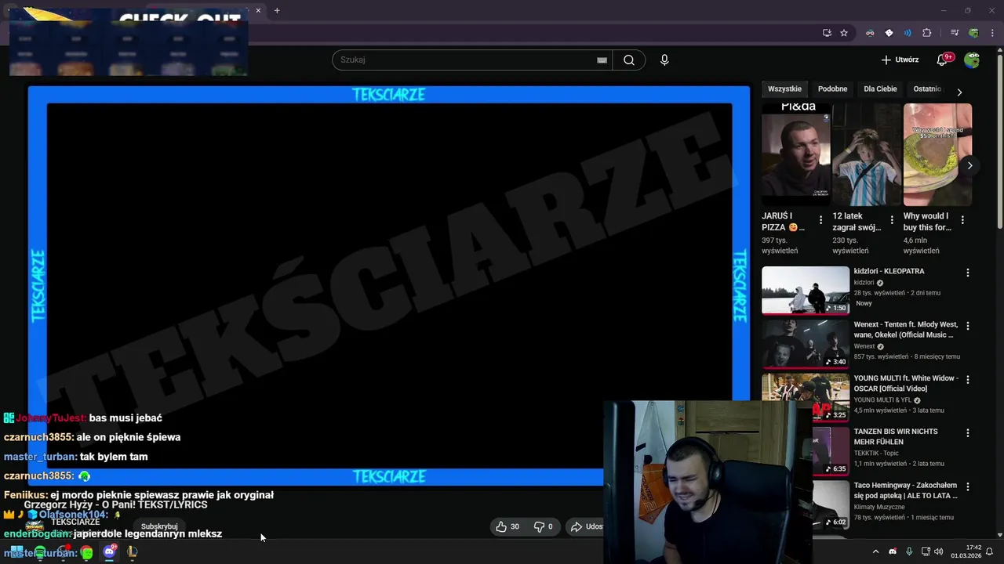Dislike the video with thumbs-down button
The width and height of the screenshot is (1004, 564).
[x=544, y=526]
